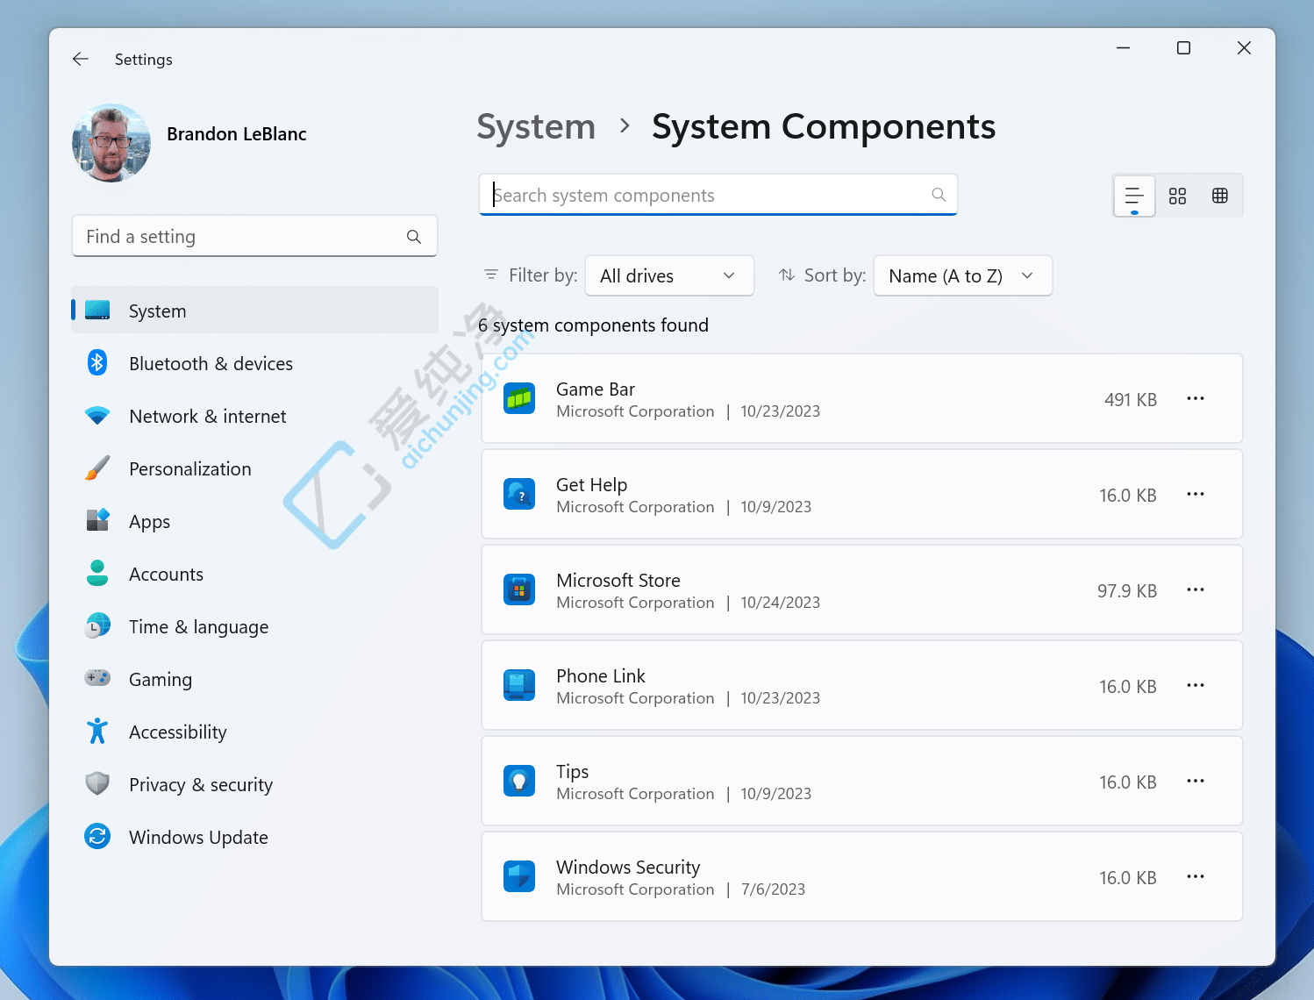Open the Bluetooth & devices settings icon
Image resolution: width=1314 pixels, height=1000 pixels.
[x=96, y=363]
